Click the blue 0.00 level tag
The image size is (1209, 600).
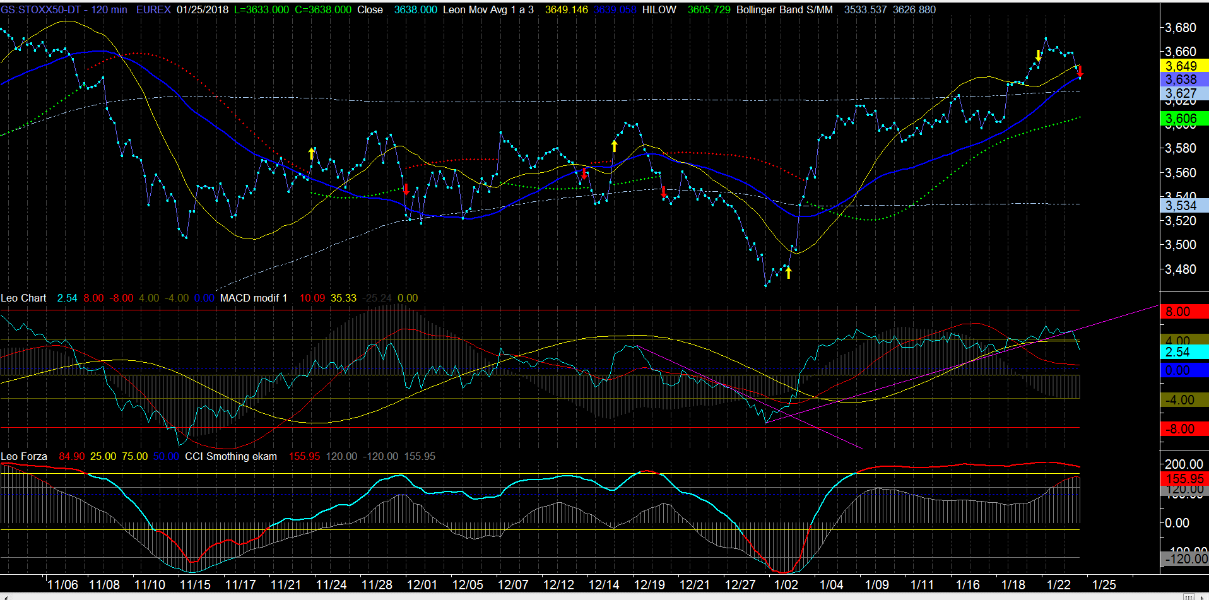pyautogui.click(x=1184, y=370)
